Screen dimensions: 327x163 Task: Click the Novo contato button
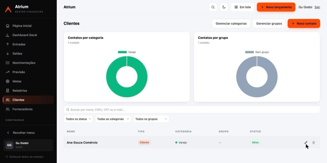click(x=304, y=23)
